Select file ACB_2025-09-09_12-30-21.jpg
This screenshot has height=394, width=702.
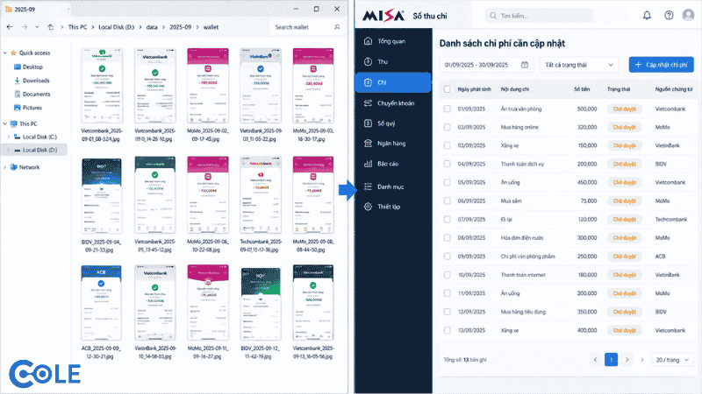pyautogui.click(x=102, y=313)
